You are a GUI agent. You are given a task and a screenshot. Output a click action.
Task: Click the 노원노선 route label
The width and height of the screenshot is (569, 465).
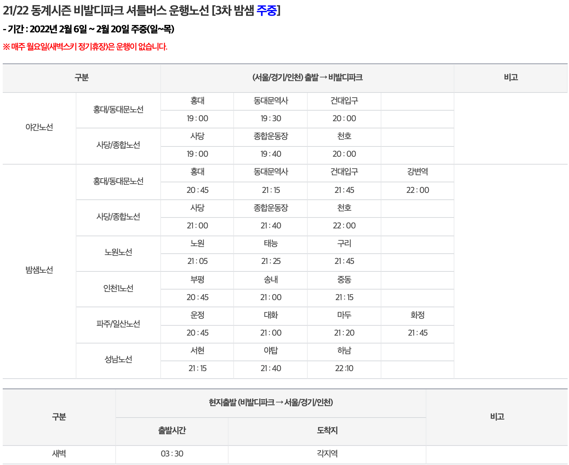click(x=118, y=252)
